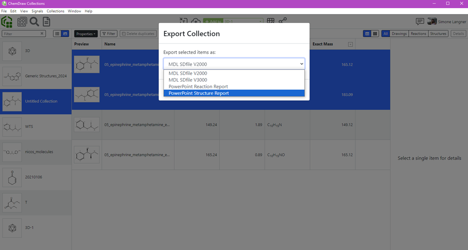This screenshot has height=250, width=468.
Task: Click the green Add to button
Action: (213, 21)
